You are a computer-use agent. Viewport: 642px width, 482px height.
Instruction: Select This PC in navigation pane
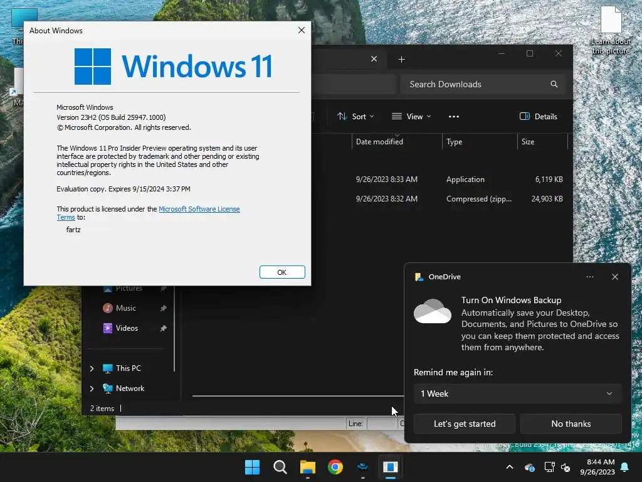coord(128,368)
